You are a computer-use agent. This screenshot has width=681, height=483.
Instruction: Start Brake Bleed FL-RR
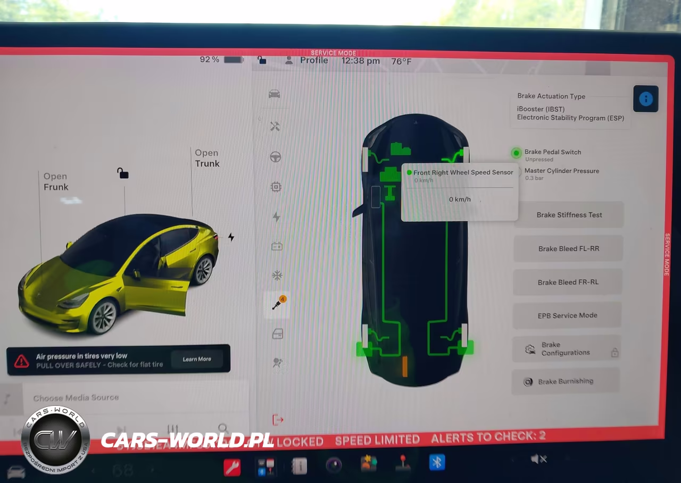pyautogui.click(x=568, y=248)
